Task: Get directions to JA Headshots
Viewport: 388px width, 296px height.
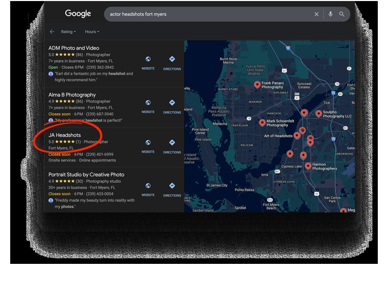Action: [172, 146]
